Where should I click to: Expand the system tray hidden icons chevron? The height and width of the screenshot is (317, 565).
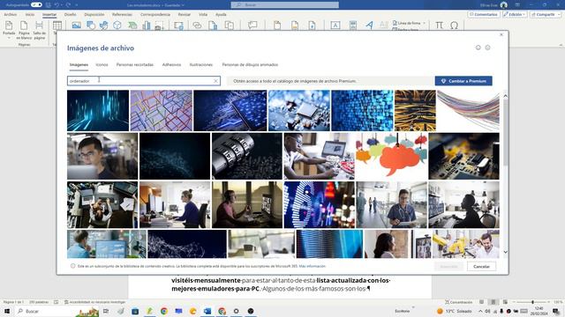coord(480,311)
